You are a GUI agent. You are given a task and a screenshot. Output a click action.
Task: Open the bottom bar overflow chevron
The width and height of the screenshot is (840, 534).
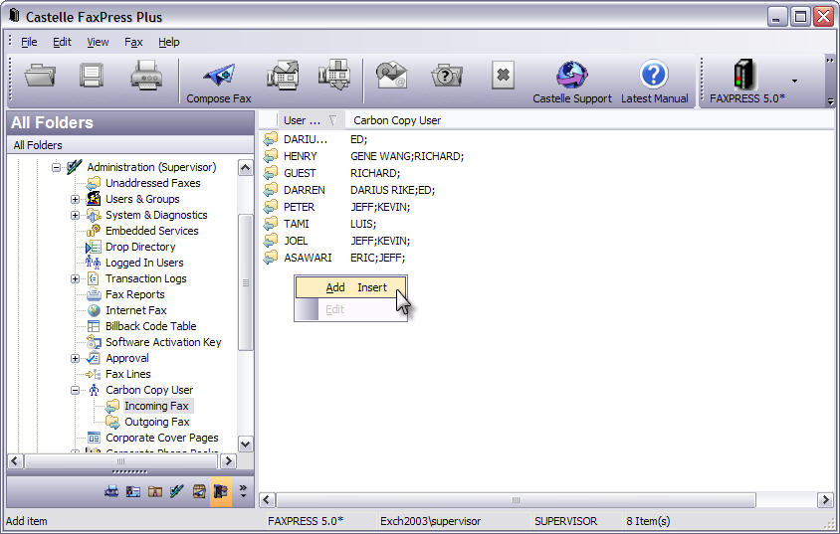243,491
